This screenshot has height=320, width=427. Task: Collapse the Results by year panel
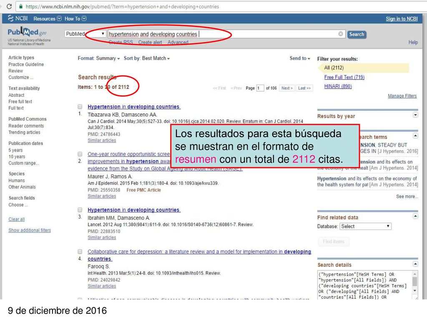pyautogui.click(x=415, y=115)
